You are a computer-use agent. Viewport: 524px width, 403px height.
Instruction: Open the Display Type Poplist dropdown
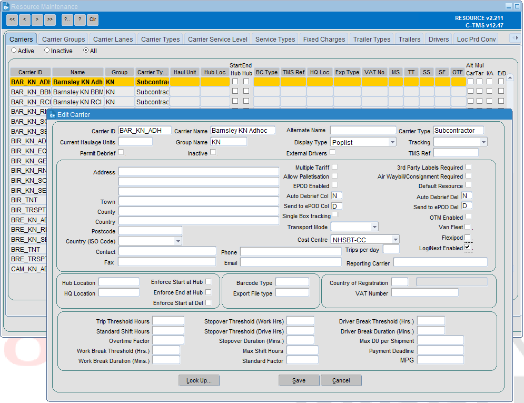392,142
